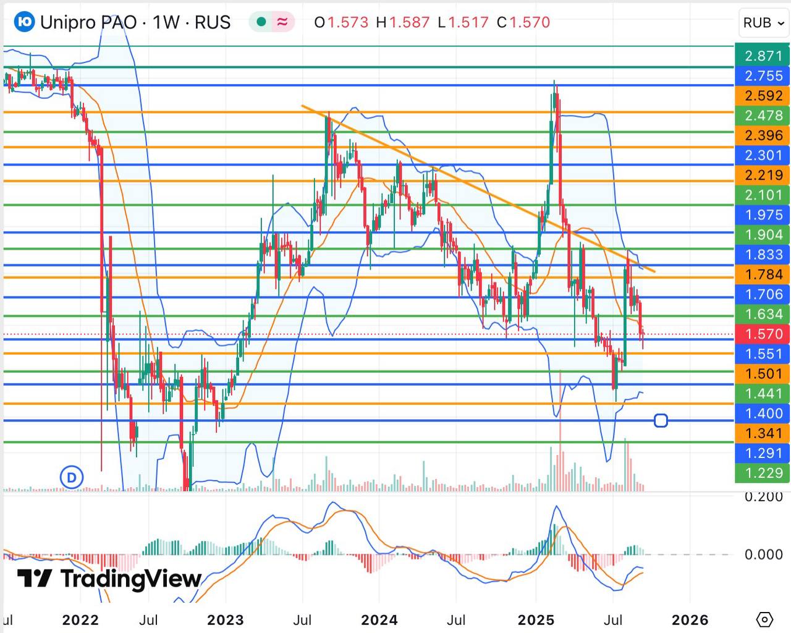The height and width of the screenshot is (633, 791).
Task: Open chart settings hexagon icon
Action: (764, 619)
